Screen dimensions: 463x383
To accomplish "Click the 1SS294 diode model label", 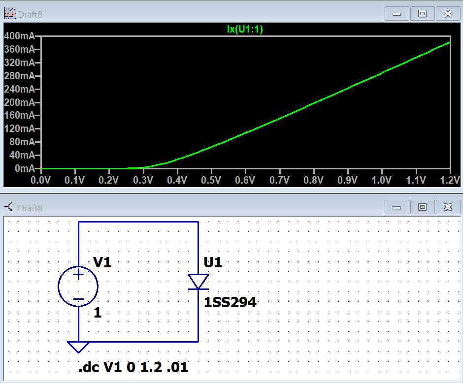I will (231, 302).
